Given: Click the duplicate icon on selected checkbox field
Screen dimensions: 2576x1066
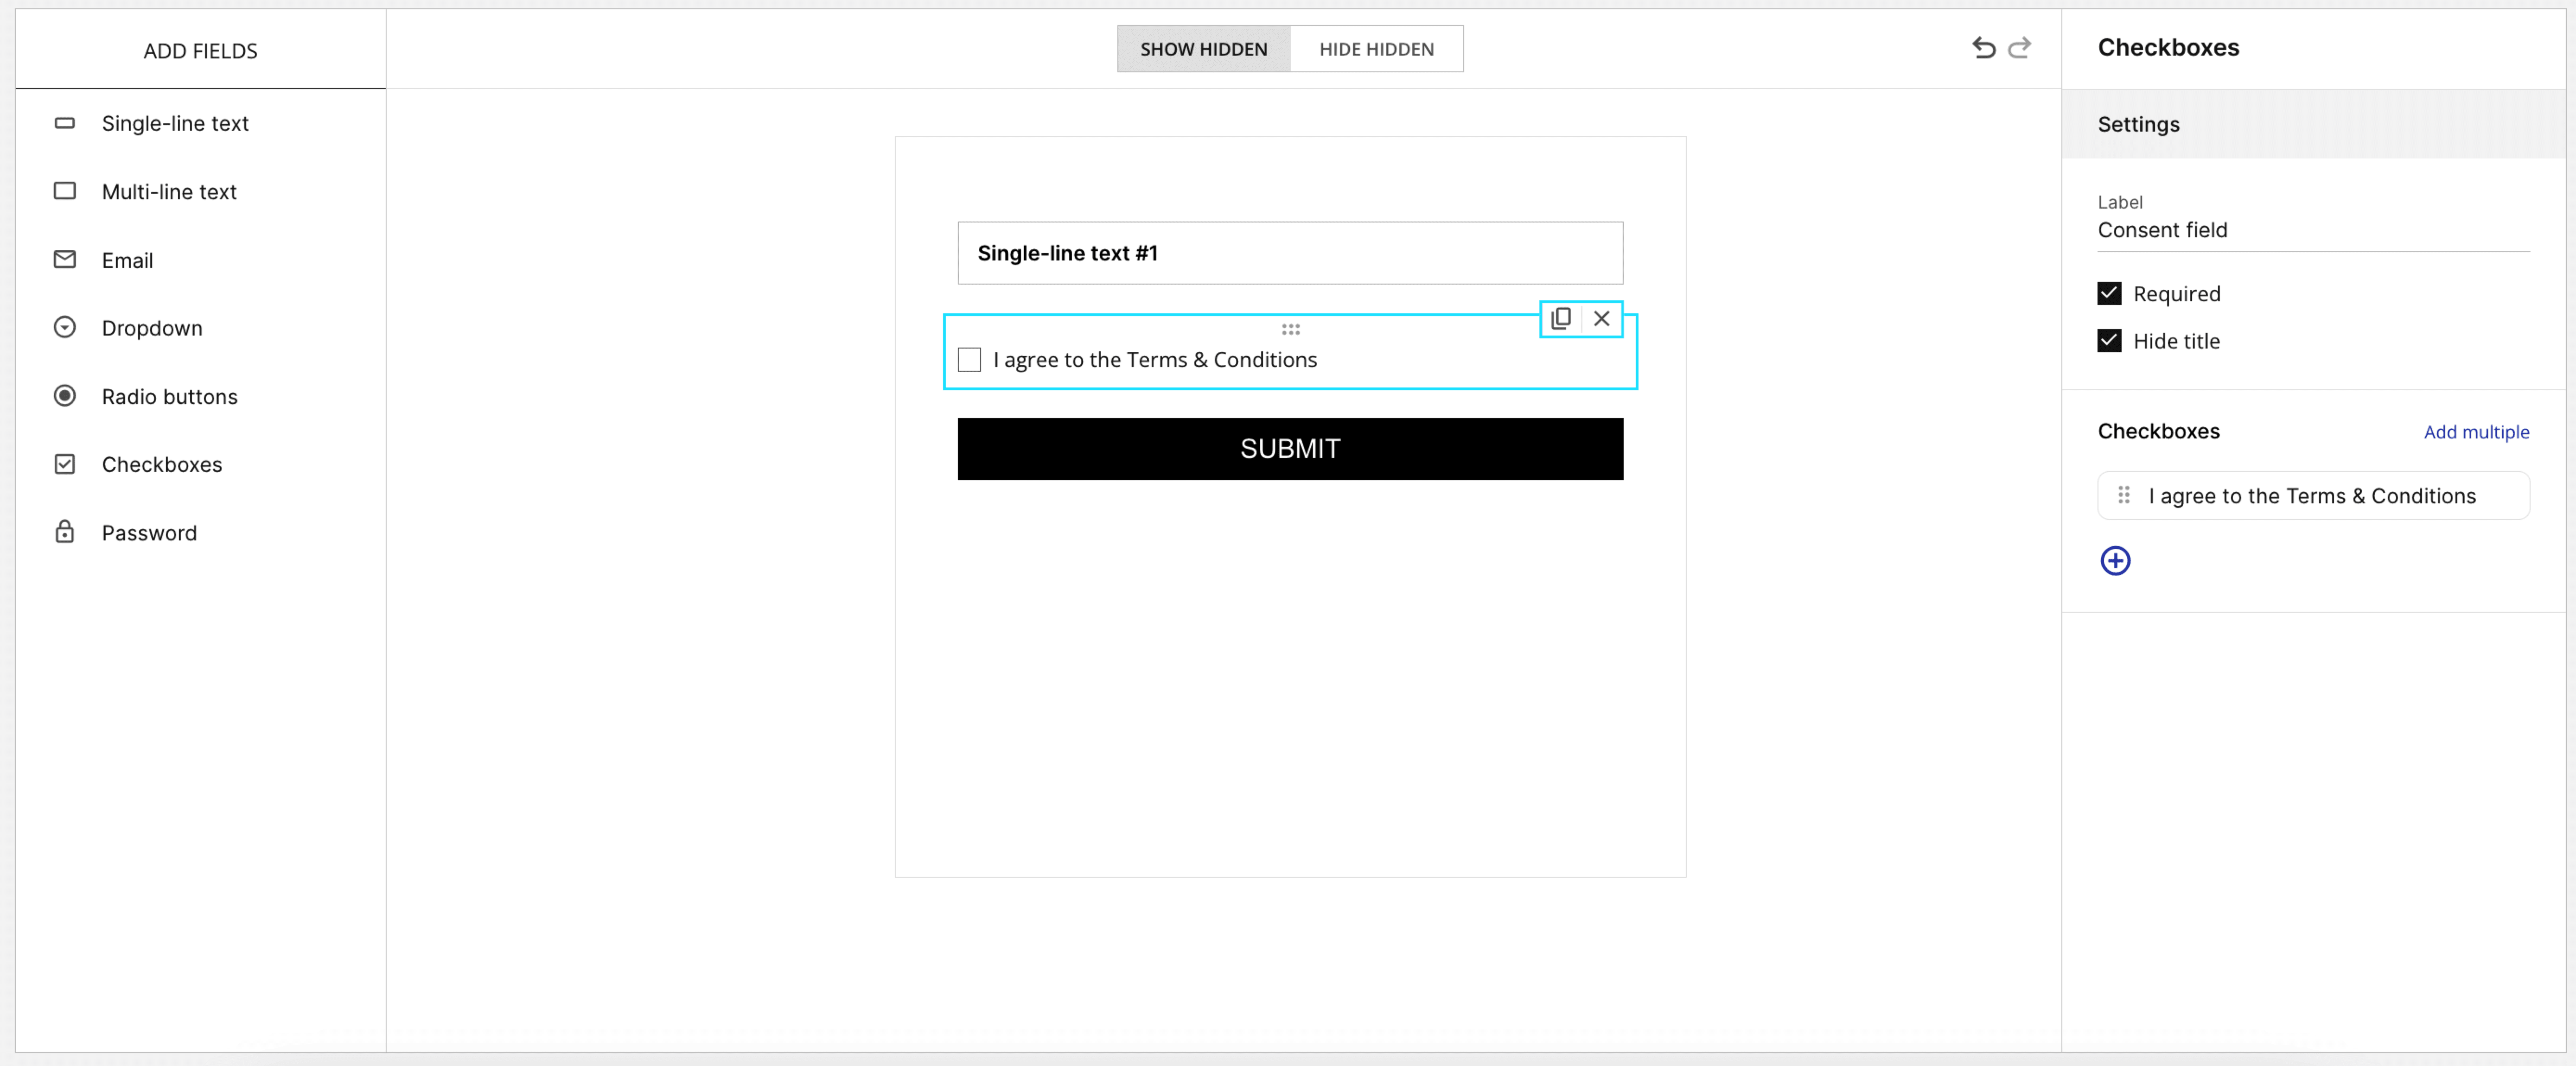Looking at the screenshot, I should click(1561, 319).
